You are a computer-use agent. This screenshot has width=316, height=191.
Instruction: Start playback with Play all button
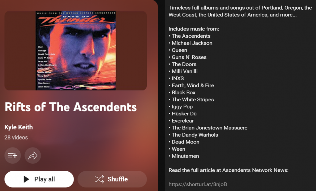39,179
